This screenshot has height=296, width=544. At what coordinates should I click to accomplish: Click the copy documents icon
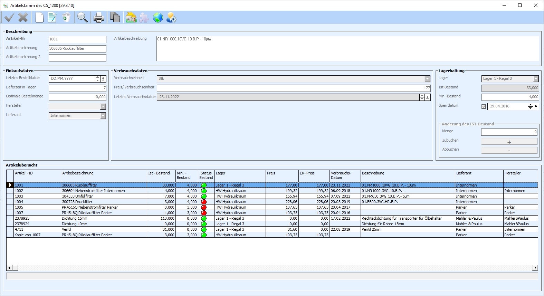point(115,17)
